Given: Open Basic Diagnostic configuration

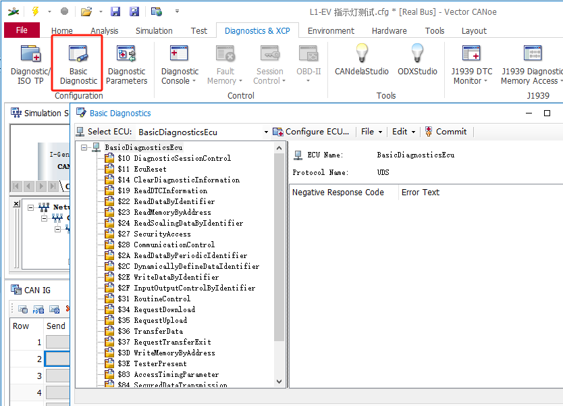Looking at the screenshot, I should (78, 65).
